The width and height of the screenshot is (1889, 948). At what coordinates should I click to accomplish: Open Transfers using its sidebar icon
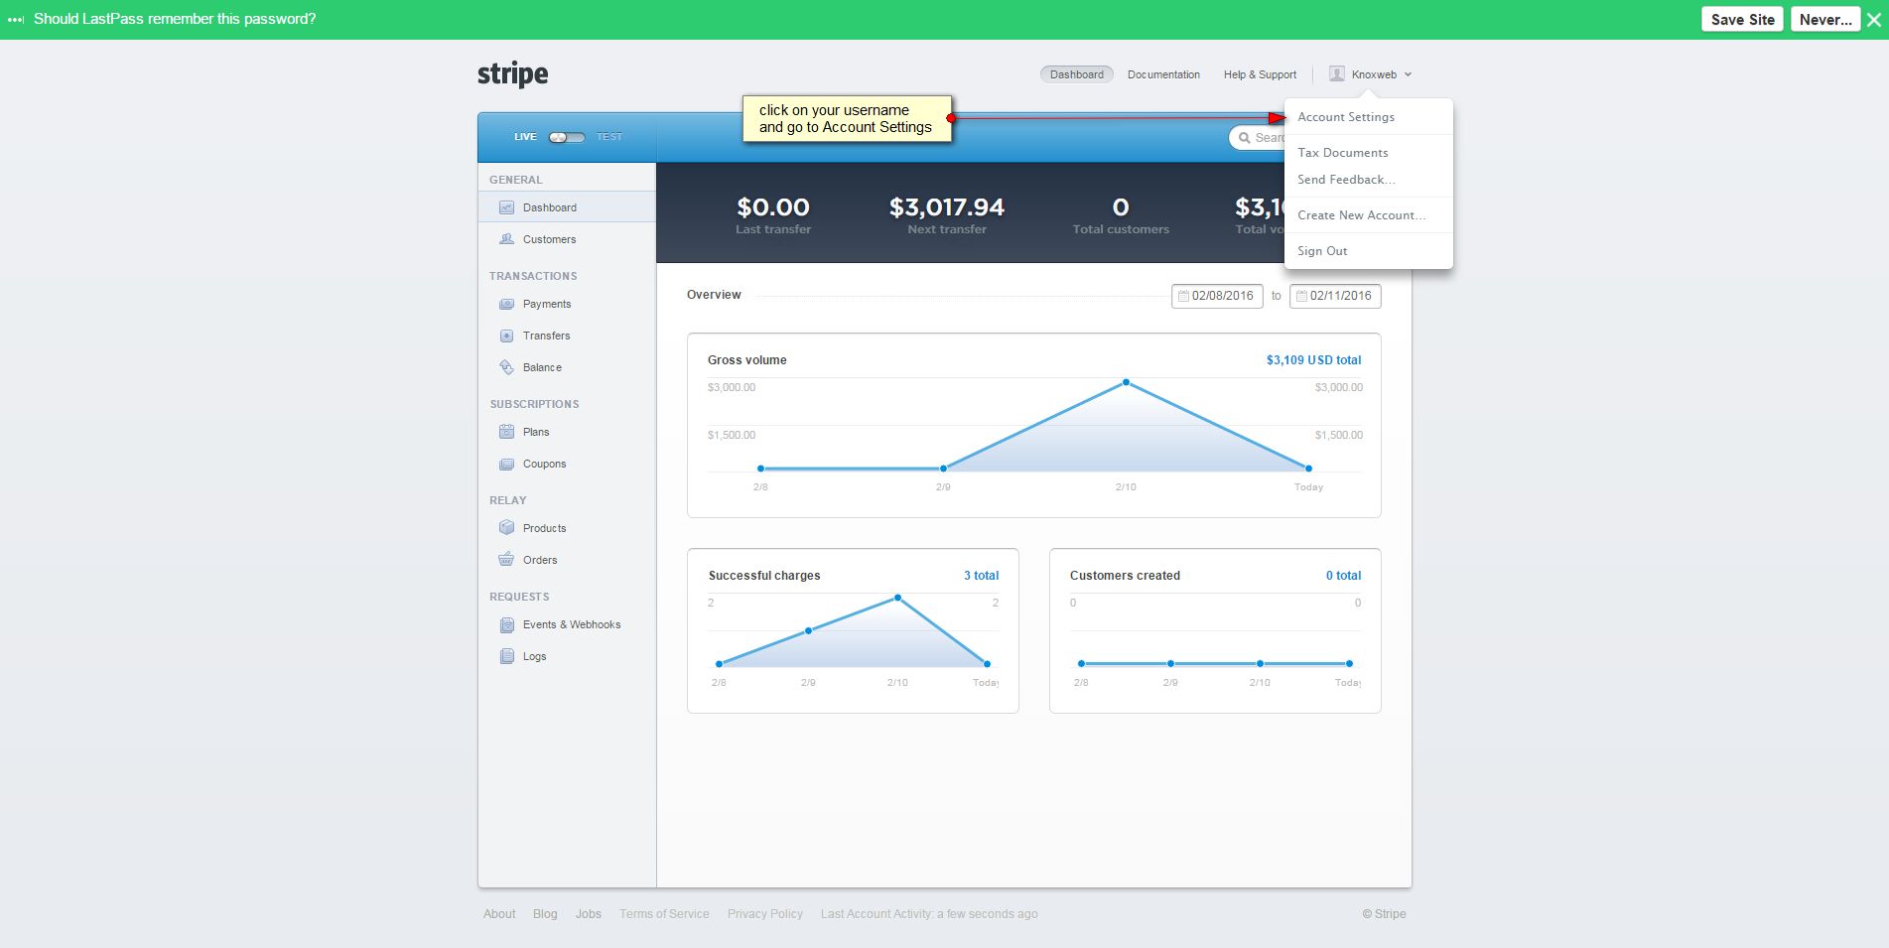506,336
